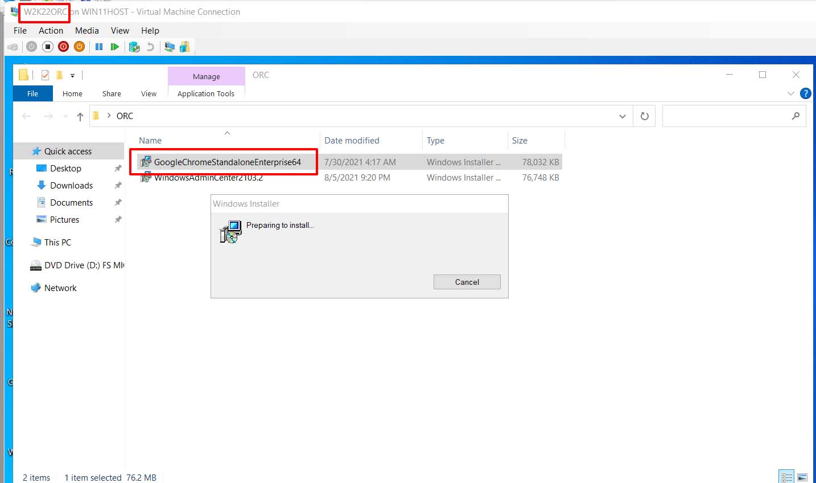The width and height of the screenshot is (816, 483).
Task: Expand the address bar breadcrumb chevron
Action: coord(109,116)
